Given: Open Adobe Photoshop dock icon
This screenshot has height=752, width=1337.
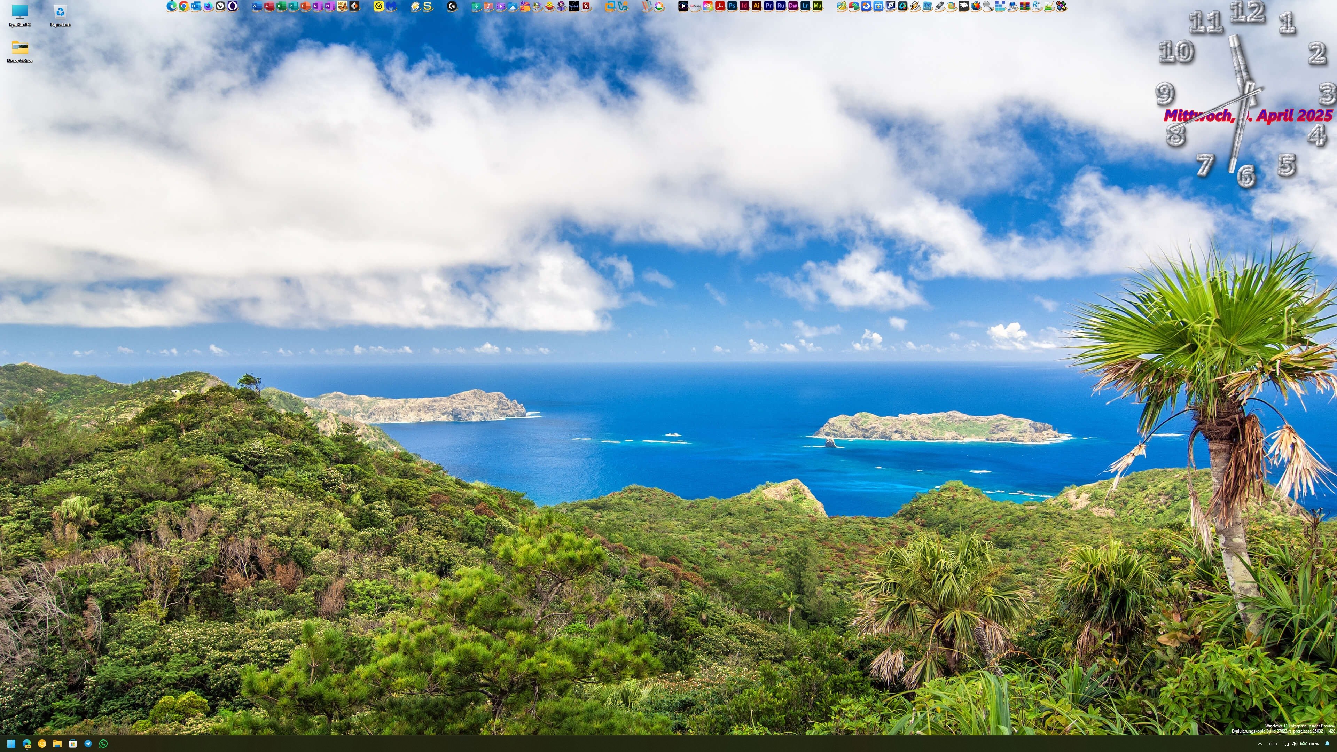Looking at the screenshot, I should [x=732, y=6].
